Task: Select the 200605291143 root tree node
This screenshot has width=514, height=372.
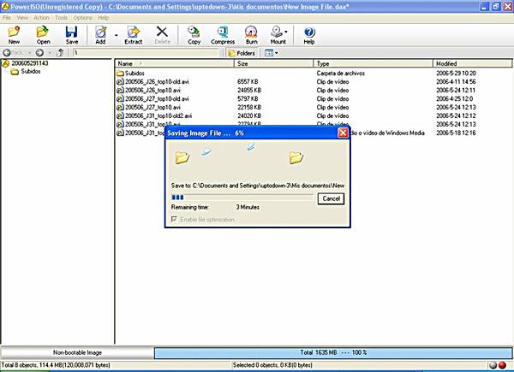Action: click(x=29, y=63)
